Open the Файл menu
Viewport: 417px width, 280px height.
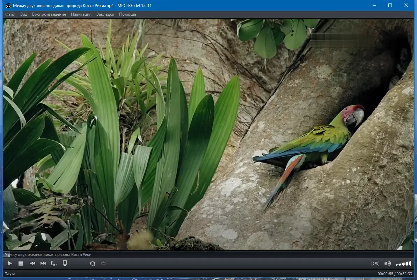coord(10,14)
